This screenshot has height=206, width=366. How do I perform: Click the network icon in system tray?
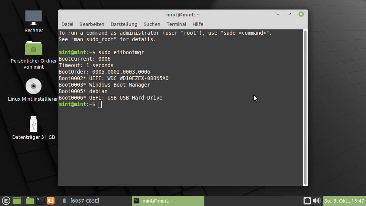(x=307, y=201)
